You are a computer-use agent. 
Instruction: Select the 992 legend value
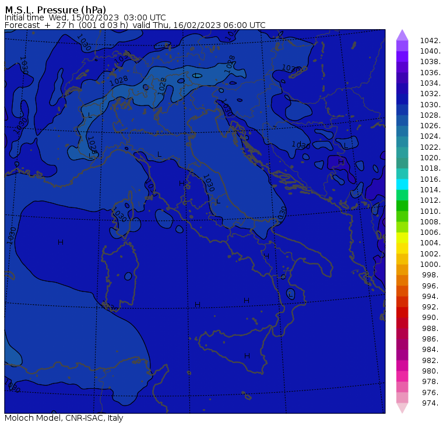(431, 307)
